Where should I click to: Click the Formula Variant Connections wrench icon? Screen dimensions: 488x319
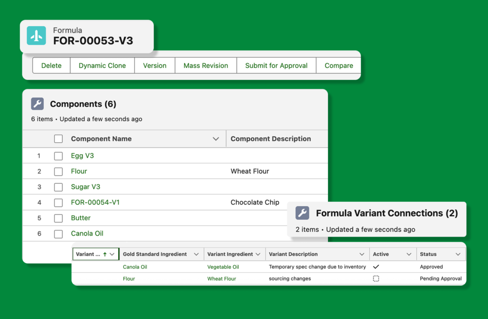(302, 213)
